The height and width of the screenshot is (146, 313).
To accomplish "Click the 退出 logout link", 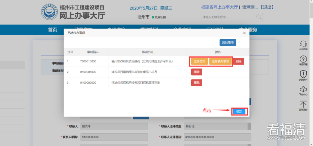I will 267,7.
